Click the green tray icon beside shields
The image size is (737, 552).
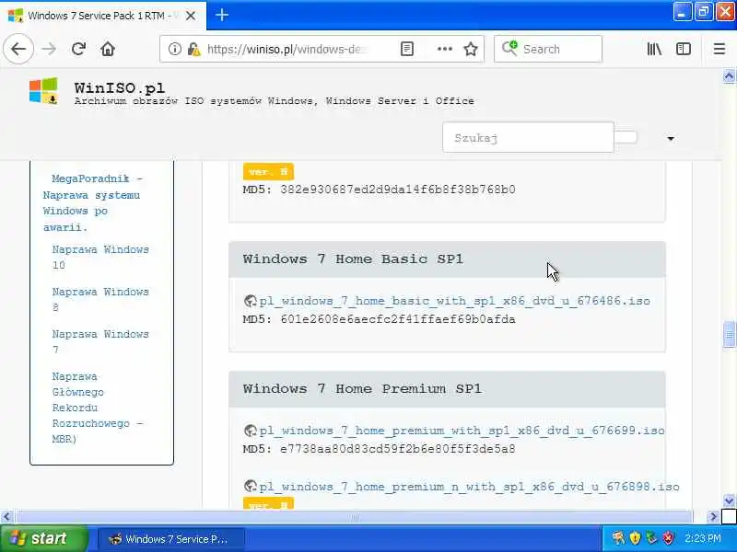pyautogui.click(x=651, y=538)
